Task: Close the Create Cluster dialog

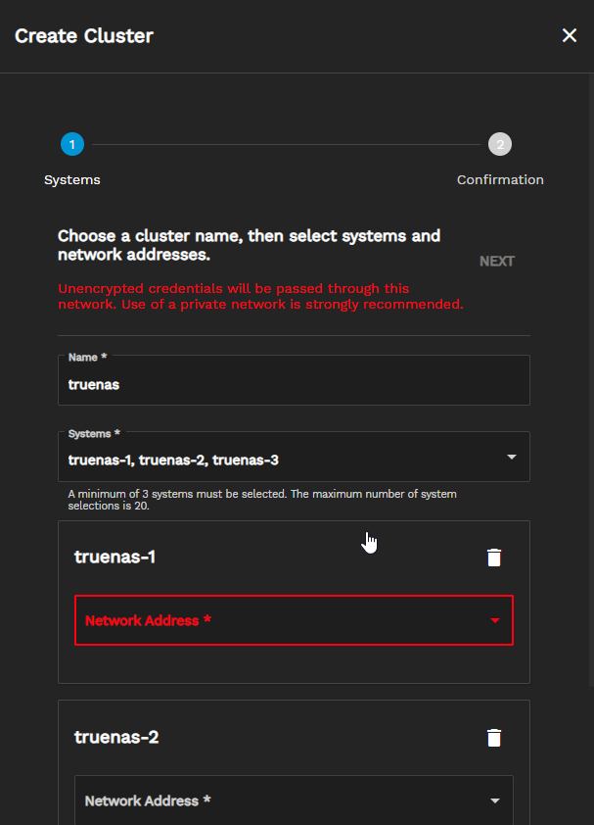Action: click(x=570, y=35)
